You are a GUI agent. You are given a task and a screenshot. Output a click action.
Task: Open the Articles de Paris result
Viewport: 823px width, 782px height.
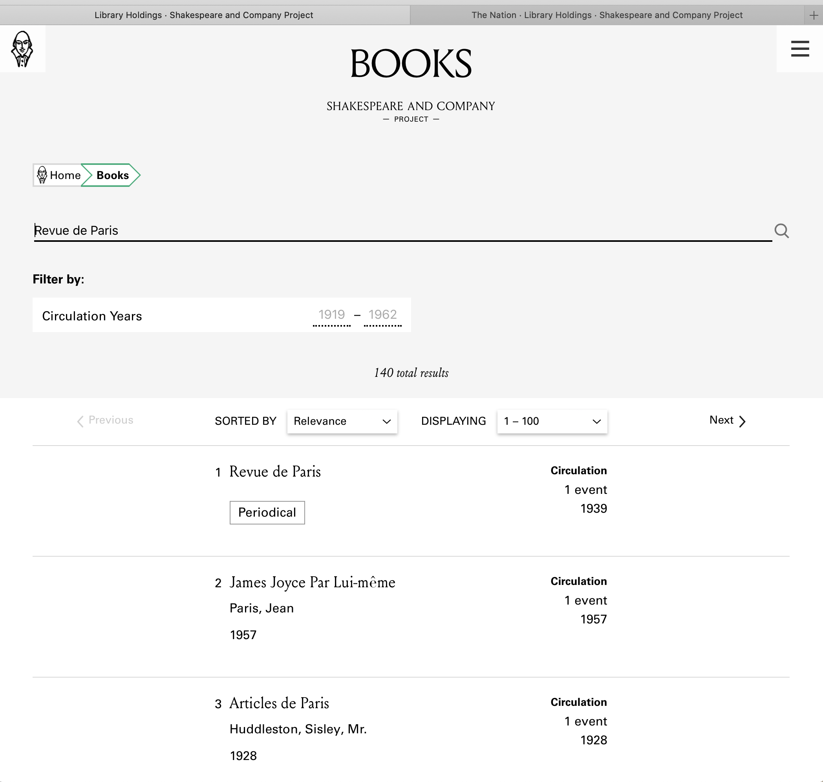[279, 703]
